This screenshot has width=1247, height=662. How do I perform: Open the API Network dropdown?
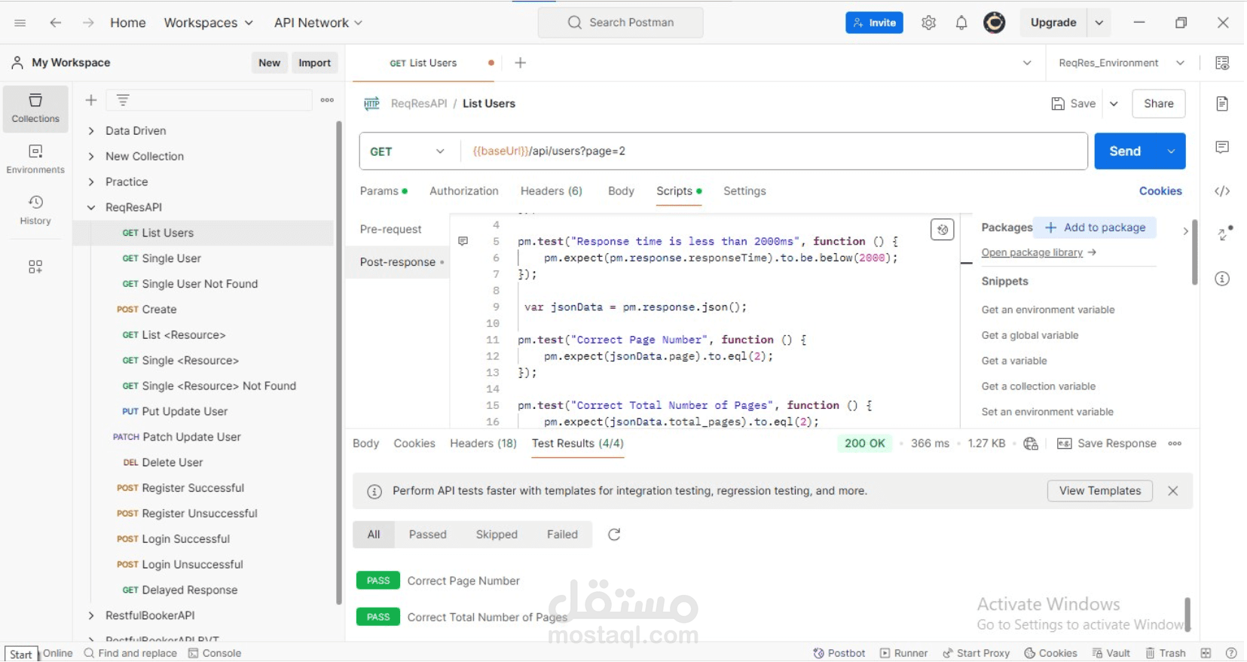[318, 23]
